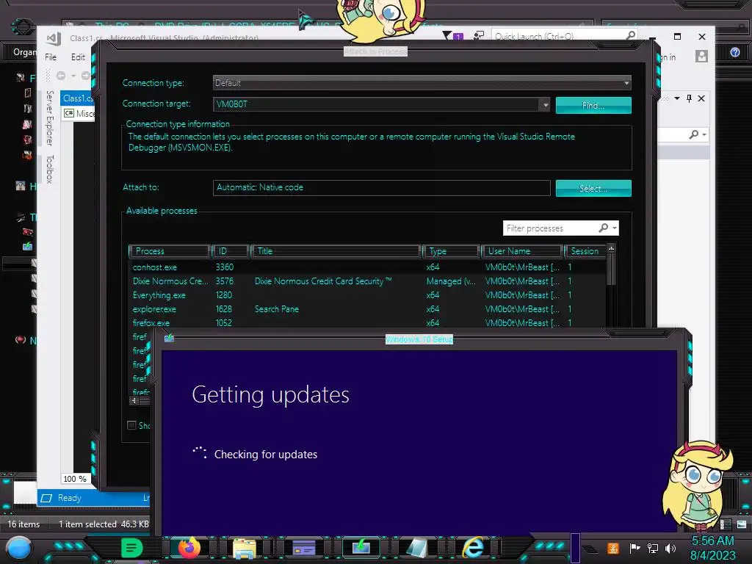Sort by the Type column header
Screen dimensions: 752x564
pos(452,251)
